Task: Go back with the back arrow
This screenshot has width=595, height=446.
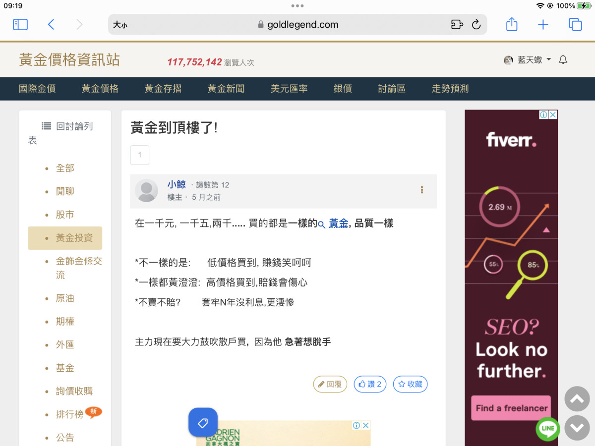Action: click(x=51, y=24)
